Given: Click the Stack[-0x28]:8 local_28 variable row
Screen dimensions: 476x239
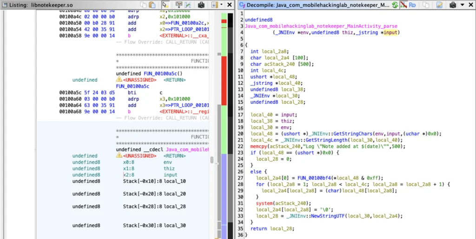Looking at the screenshot, I should [129, 207].
